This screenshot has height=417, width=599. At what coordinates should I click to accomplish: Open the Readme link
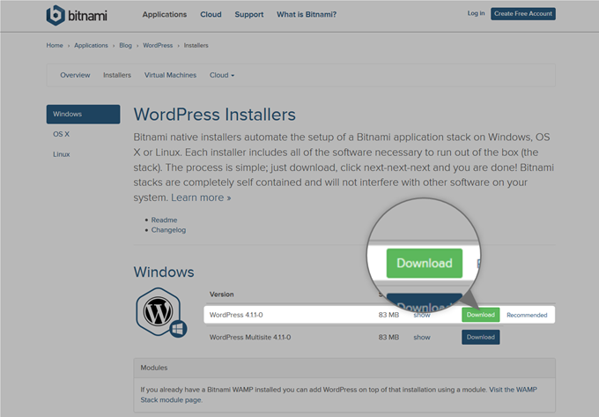tap(164, 220)
